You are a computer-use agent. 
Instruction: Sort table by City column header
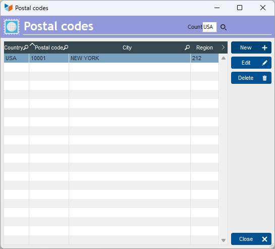coord(127,47)
